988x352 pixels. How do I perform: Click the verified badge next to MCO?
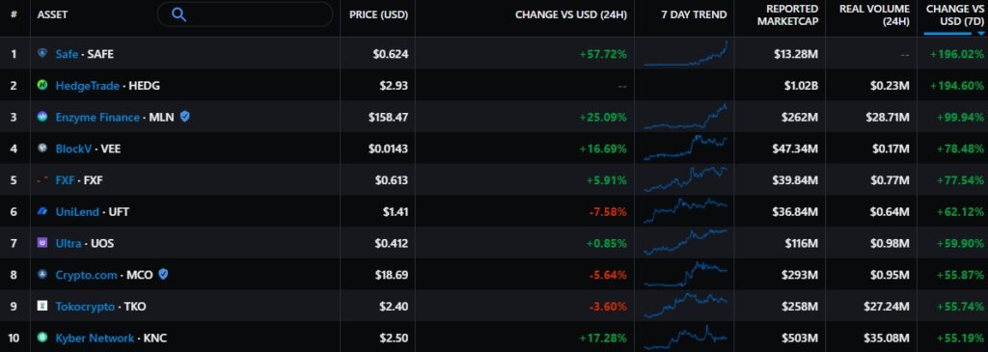point(163,274)
